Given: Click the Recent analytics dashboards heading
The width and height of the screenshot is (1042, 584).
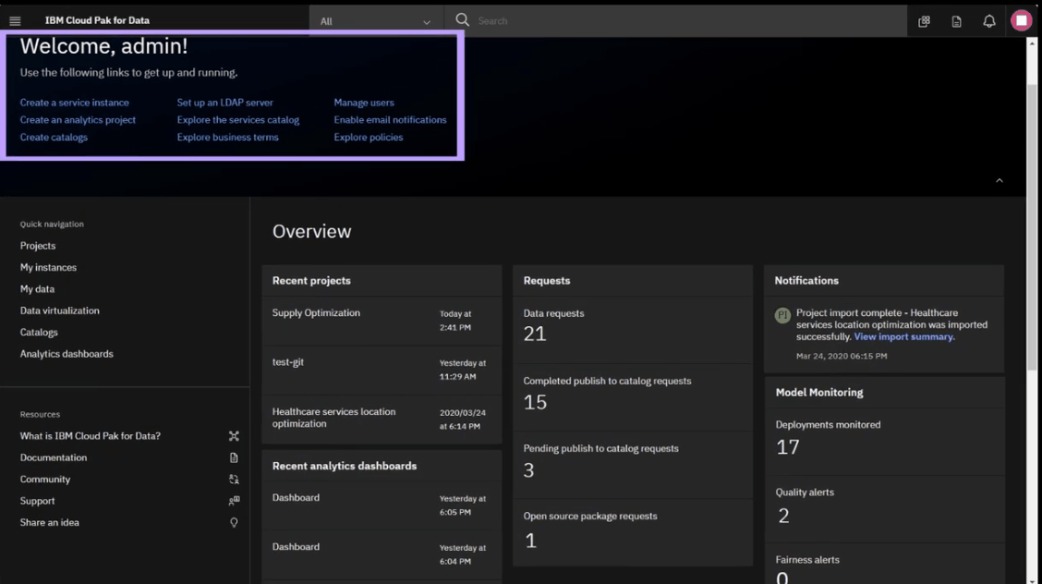Looking at the screenshot, I should pyautogui.click(x=345, y=466).
